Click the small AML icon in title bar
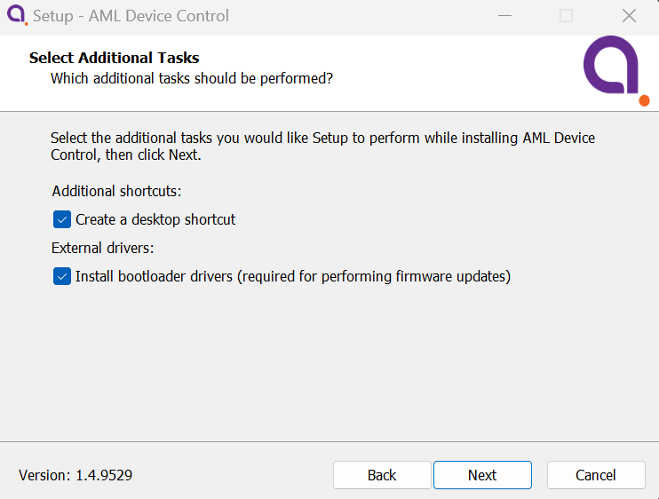 point(17,16)
